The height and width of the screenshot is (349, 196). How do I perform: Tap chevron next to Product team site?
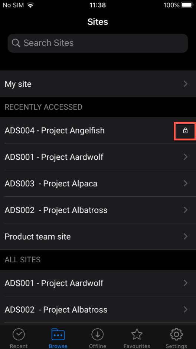[185, 236]
